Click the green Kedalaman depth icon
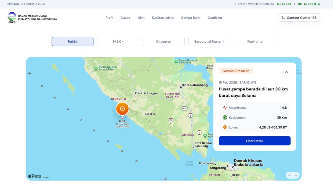The width and height of the screenshot is (333, 191). (224, 117)
